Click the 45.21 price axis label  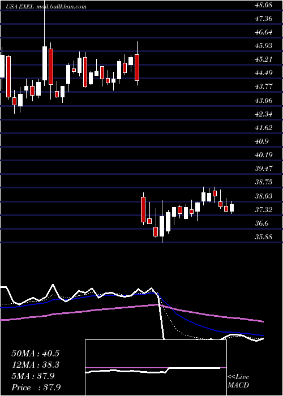click(264, 59)
